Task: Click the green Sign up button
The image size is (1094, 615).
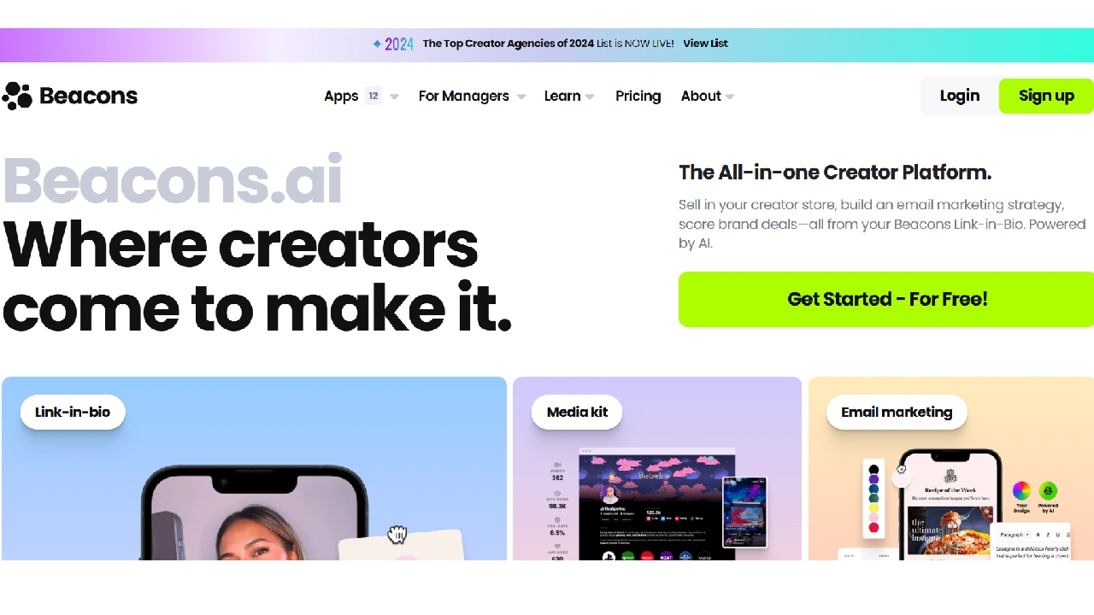Action: pos(1046,96)
